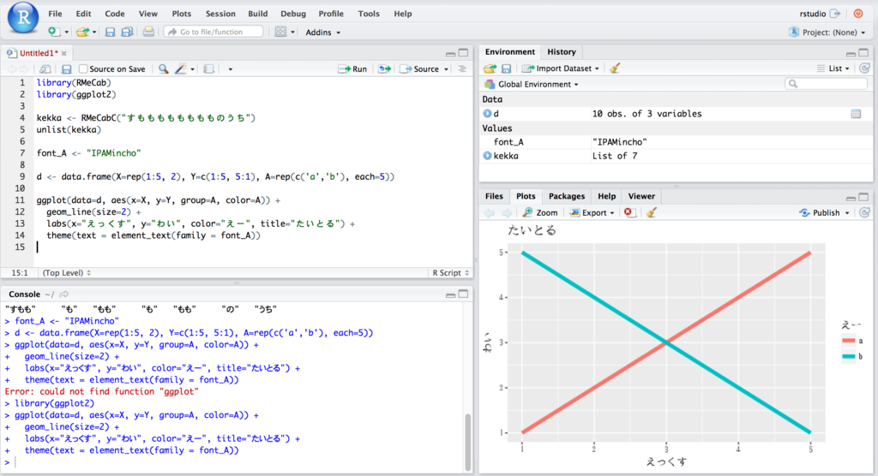Click the Run button

(x=352, y=68)
